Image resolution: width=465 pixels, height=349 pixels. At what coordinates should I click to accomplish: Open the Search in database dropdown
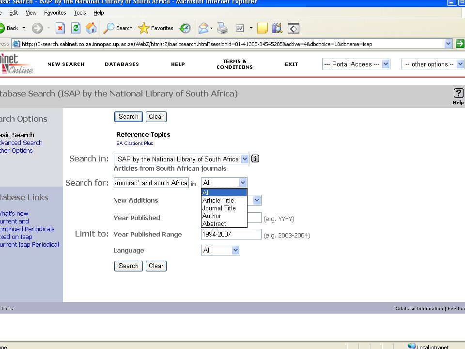(x=181, y=159)
